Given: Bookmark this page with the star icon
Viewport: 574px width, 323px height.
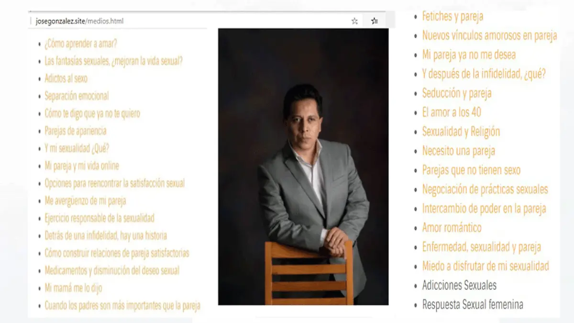Looking at the screenshot, I should click(x=354, y=21).
